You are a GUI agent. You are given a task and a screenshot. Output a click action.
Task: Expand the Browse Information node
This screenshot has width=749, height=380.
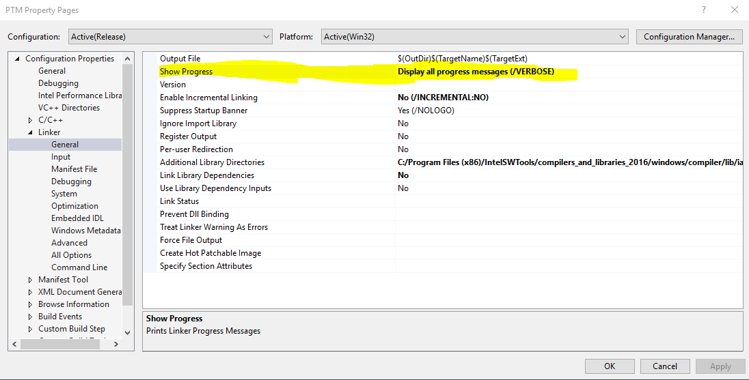pyautogui.click(x=31, y=305)
